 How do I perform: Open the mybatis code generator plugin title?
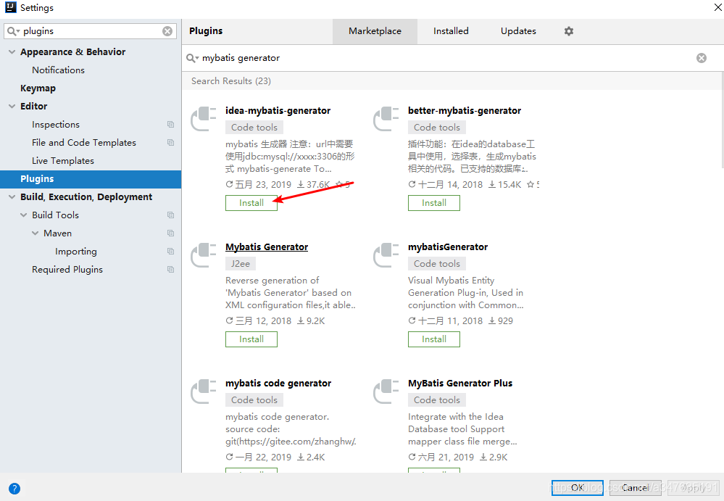tap(278, 384)
